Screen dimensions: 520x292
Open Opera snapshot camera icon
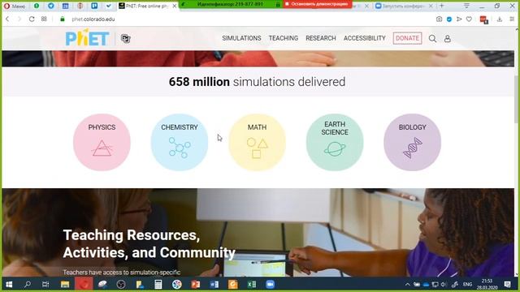439,19
